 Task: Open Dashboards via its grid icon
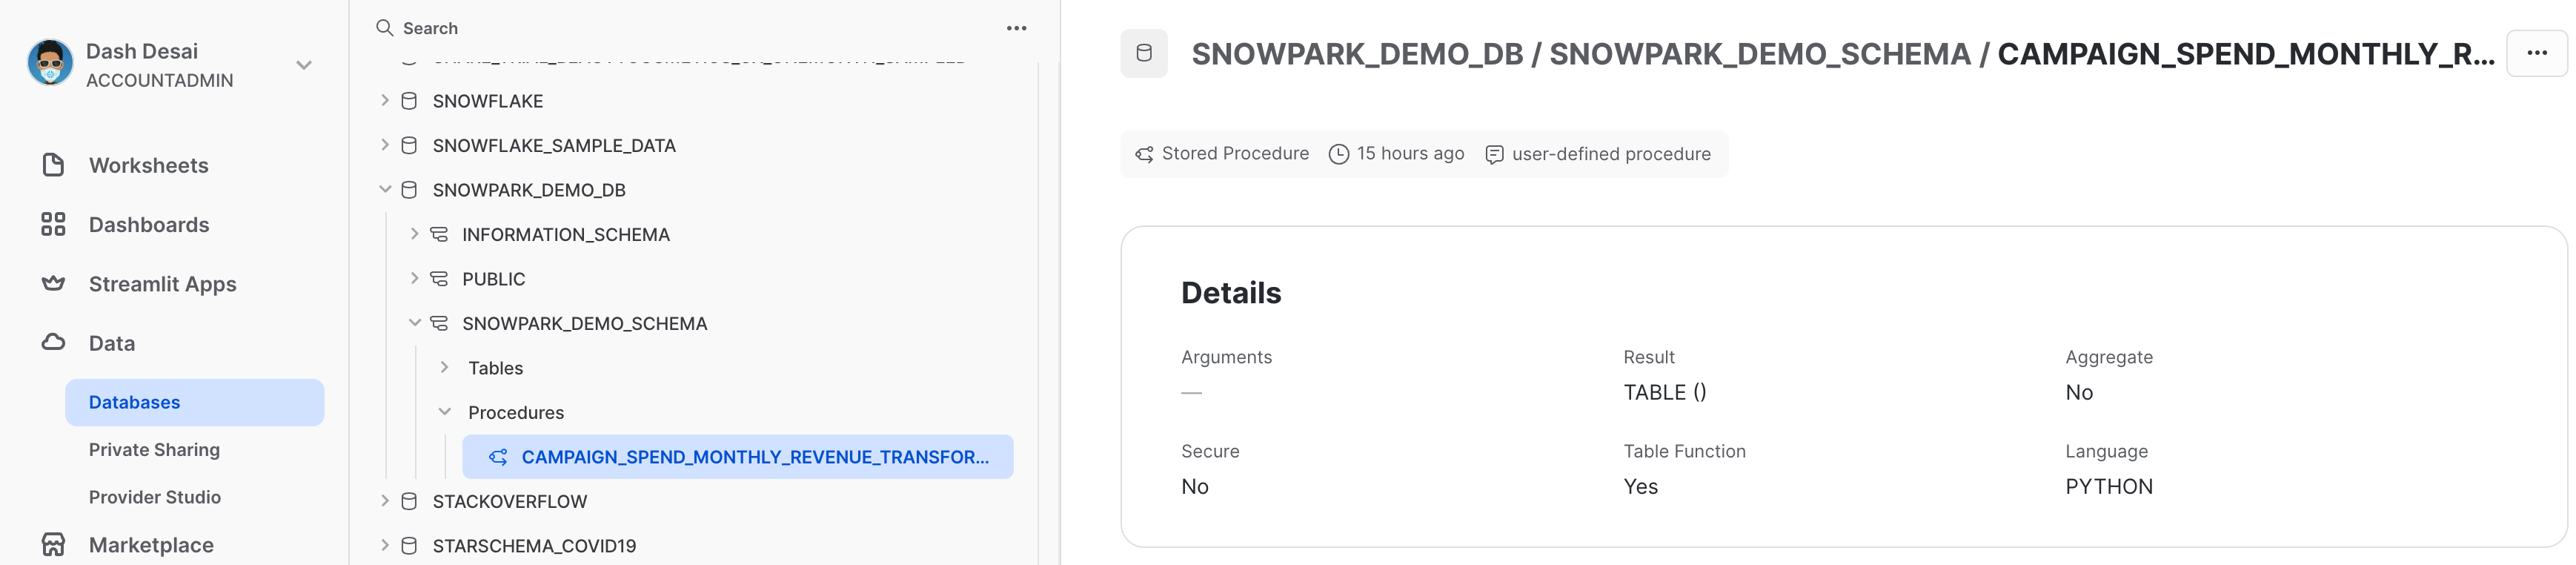pos(55,224)
